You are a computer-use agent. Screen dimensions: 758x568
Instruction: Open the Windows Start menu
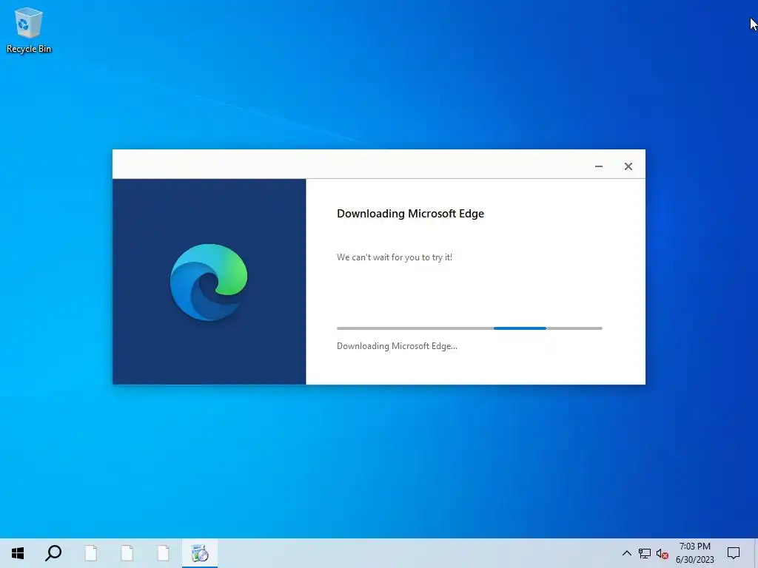18,553
